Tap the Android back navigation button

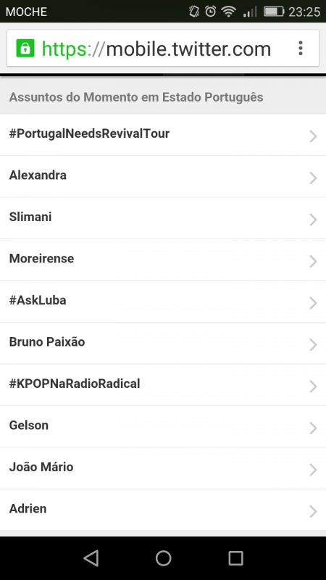coord(91,558)
